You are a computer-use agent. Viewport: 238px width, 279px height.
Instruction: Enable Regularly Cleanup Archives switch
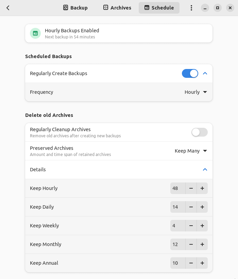click(200, 132)
